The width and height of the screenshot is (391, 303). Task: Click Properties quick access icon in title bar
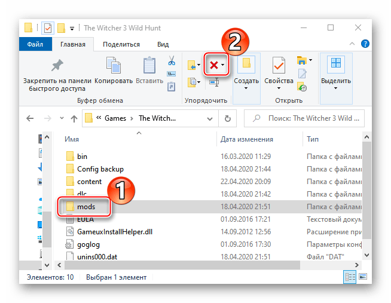click(x=48, y=28)
